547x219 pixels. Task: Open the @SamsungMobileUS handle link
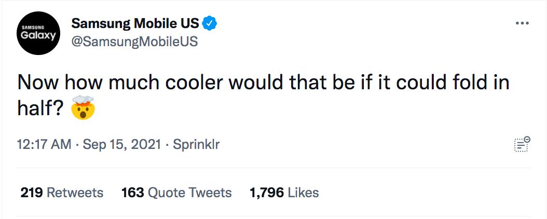point(134,42)
